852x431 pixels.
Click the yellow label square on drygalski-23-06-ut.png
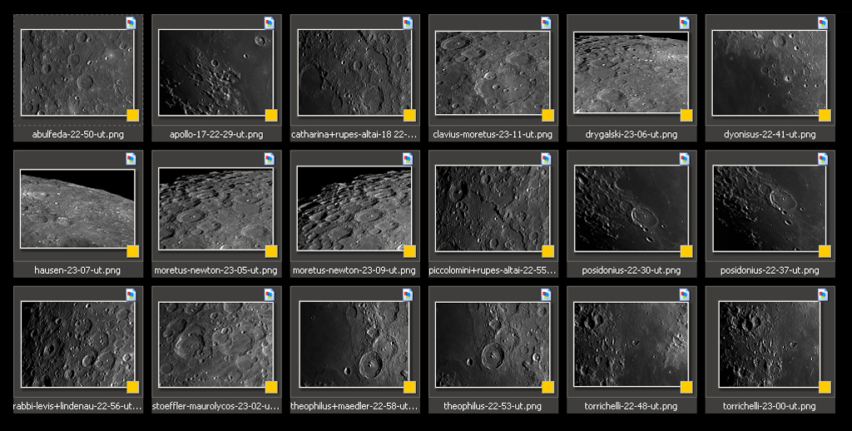(686, 115)
